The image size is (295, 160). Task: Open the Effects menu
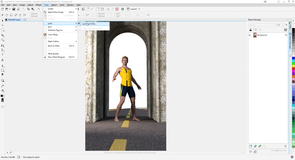point(39,5)
